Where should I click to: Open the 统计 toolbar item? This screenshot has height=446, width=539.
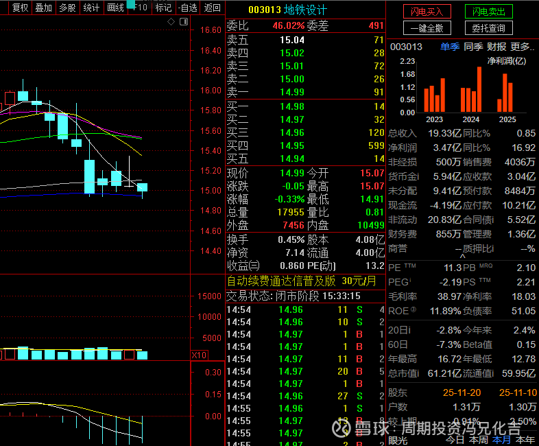[91, 8]
